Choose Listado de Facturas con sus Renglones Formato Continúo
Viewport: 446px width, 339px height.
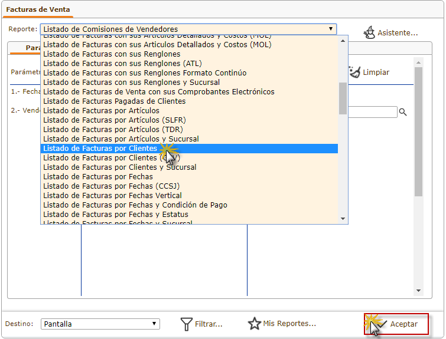pos(189,73)
